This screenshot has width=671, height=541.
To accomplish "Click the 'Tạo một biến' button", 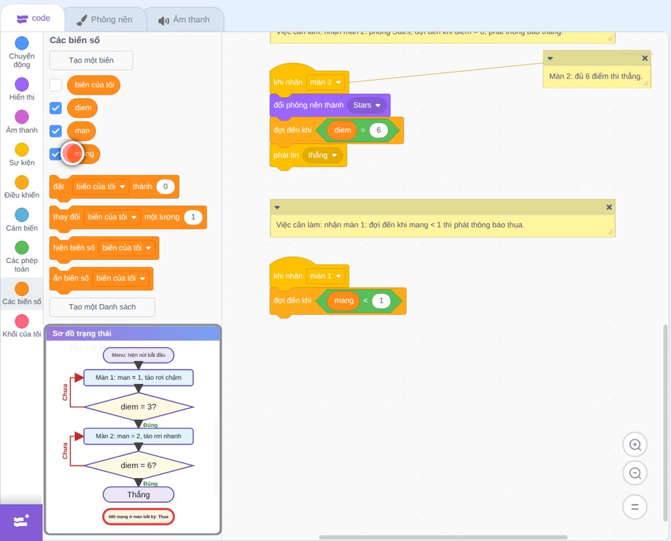I will pyautogui.click(x=91, y=60).
